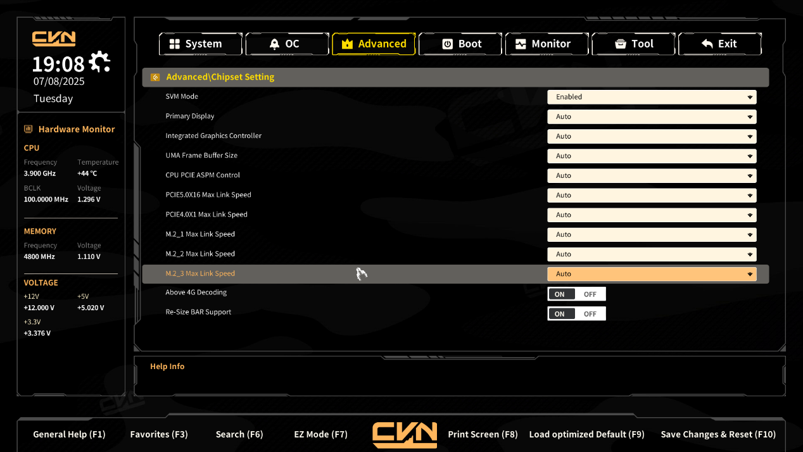803x452 pixels.
Task: Click the CPU frequency value 3.900 GHz
Action: tap(40, 173)
